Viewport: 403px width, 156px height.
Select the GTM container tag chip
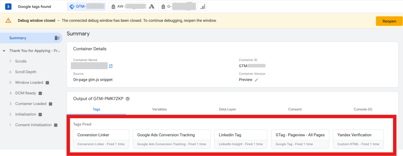pyautogui.click(x=86, y=7)
